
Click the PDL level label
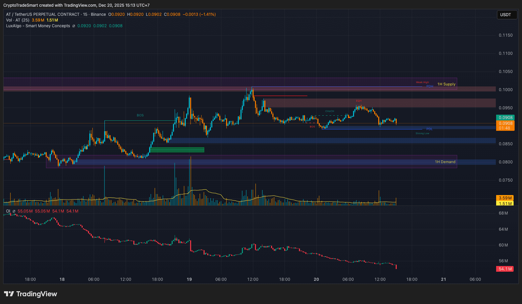coord(429,129)
